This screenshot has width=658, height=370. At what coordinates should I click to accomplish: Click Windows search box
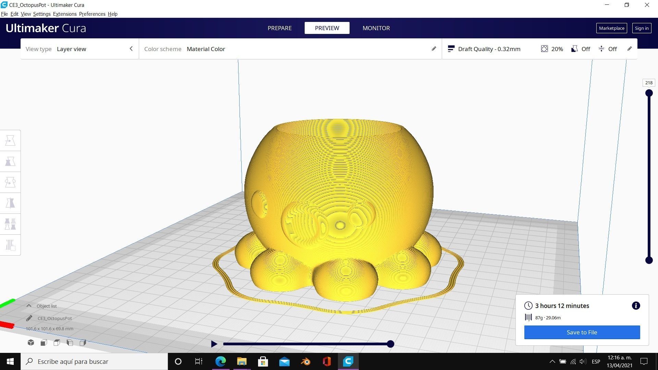(x=94, y=361)
